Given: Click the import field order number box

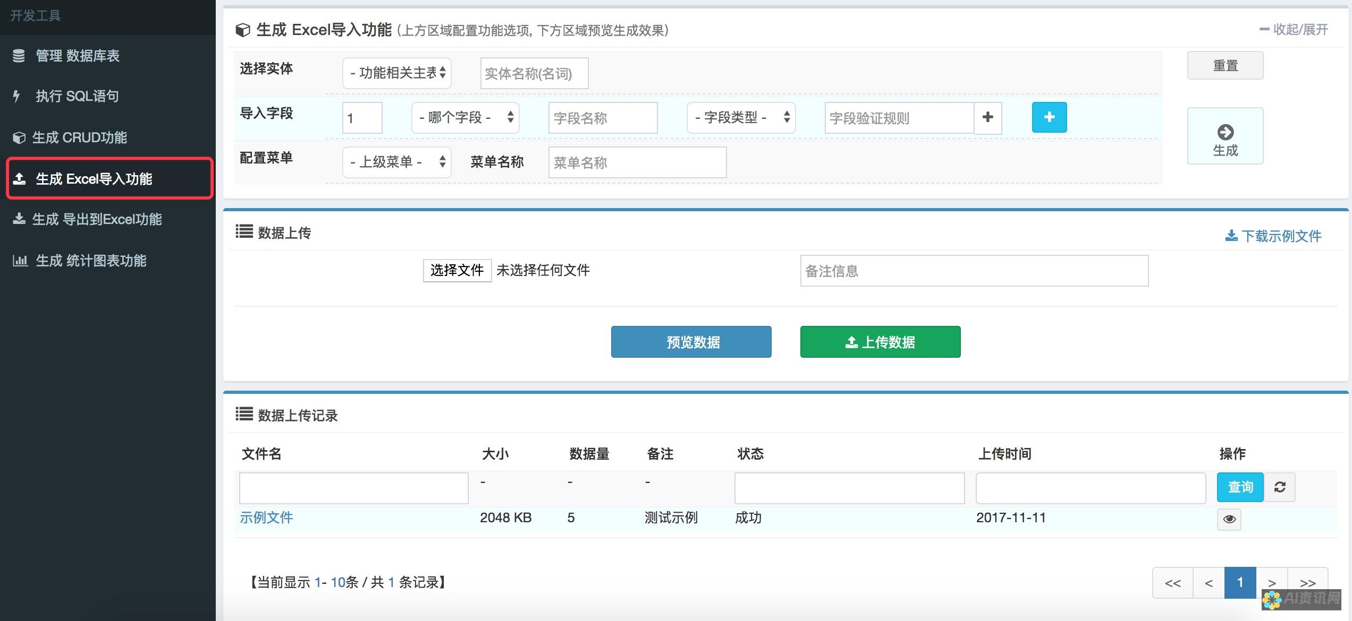Looking at the screenshot, I should [x=362, y=118].
